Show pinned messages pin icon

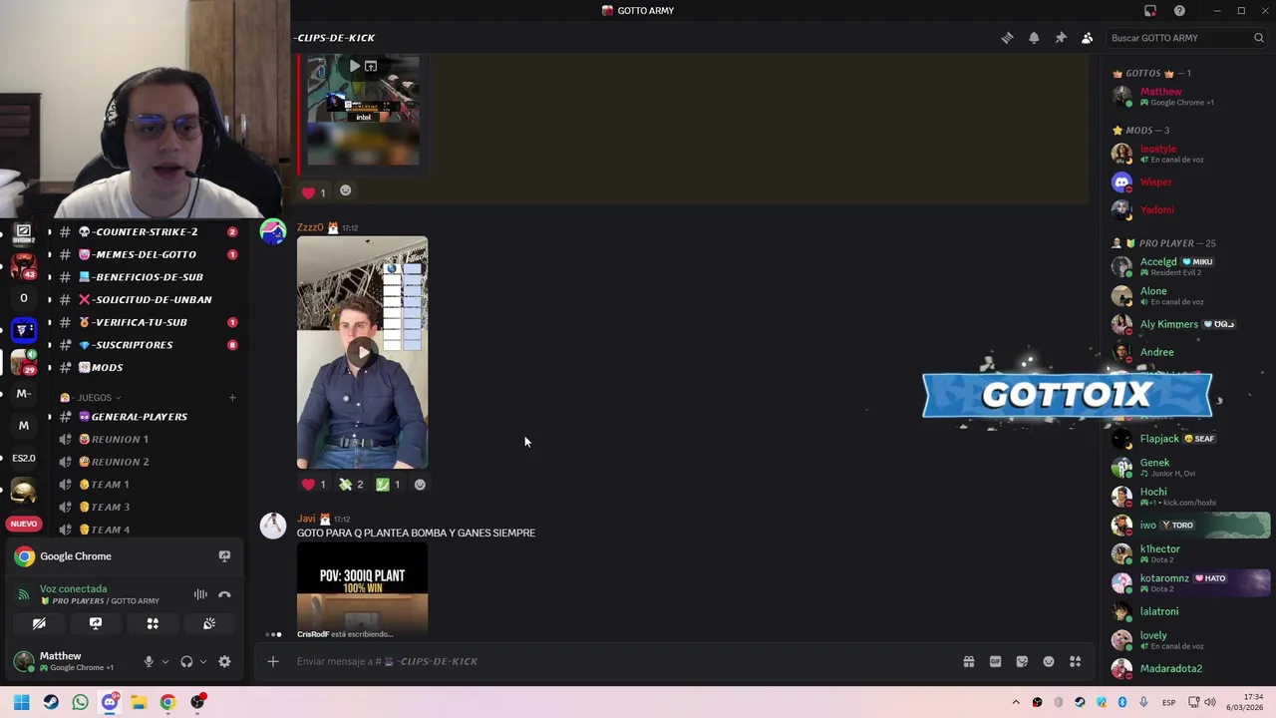point(1061,38)
